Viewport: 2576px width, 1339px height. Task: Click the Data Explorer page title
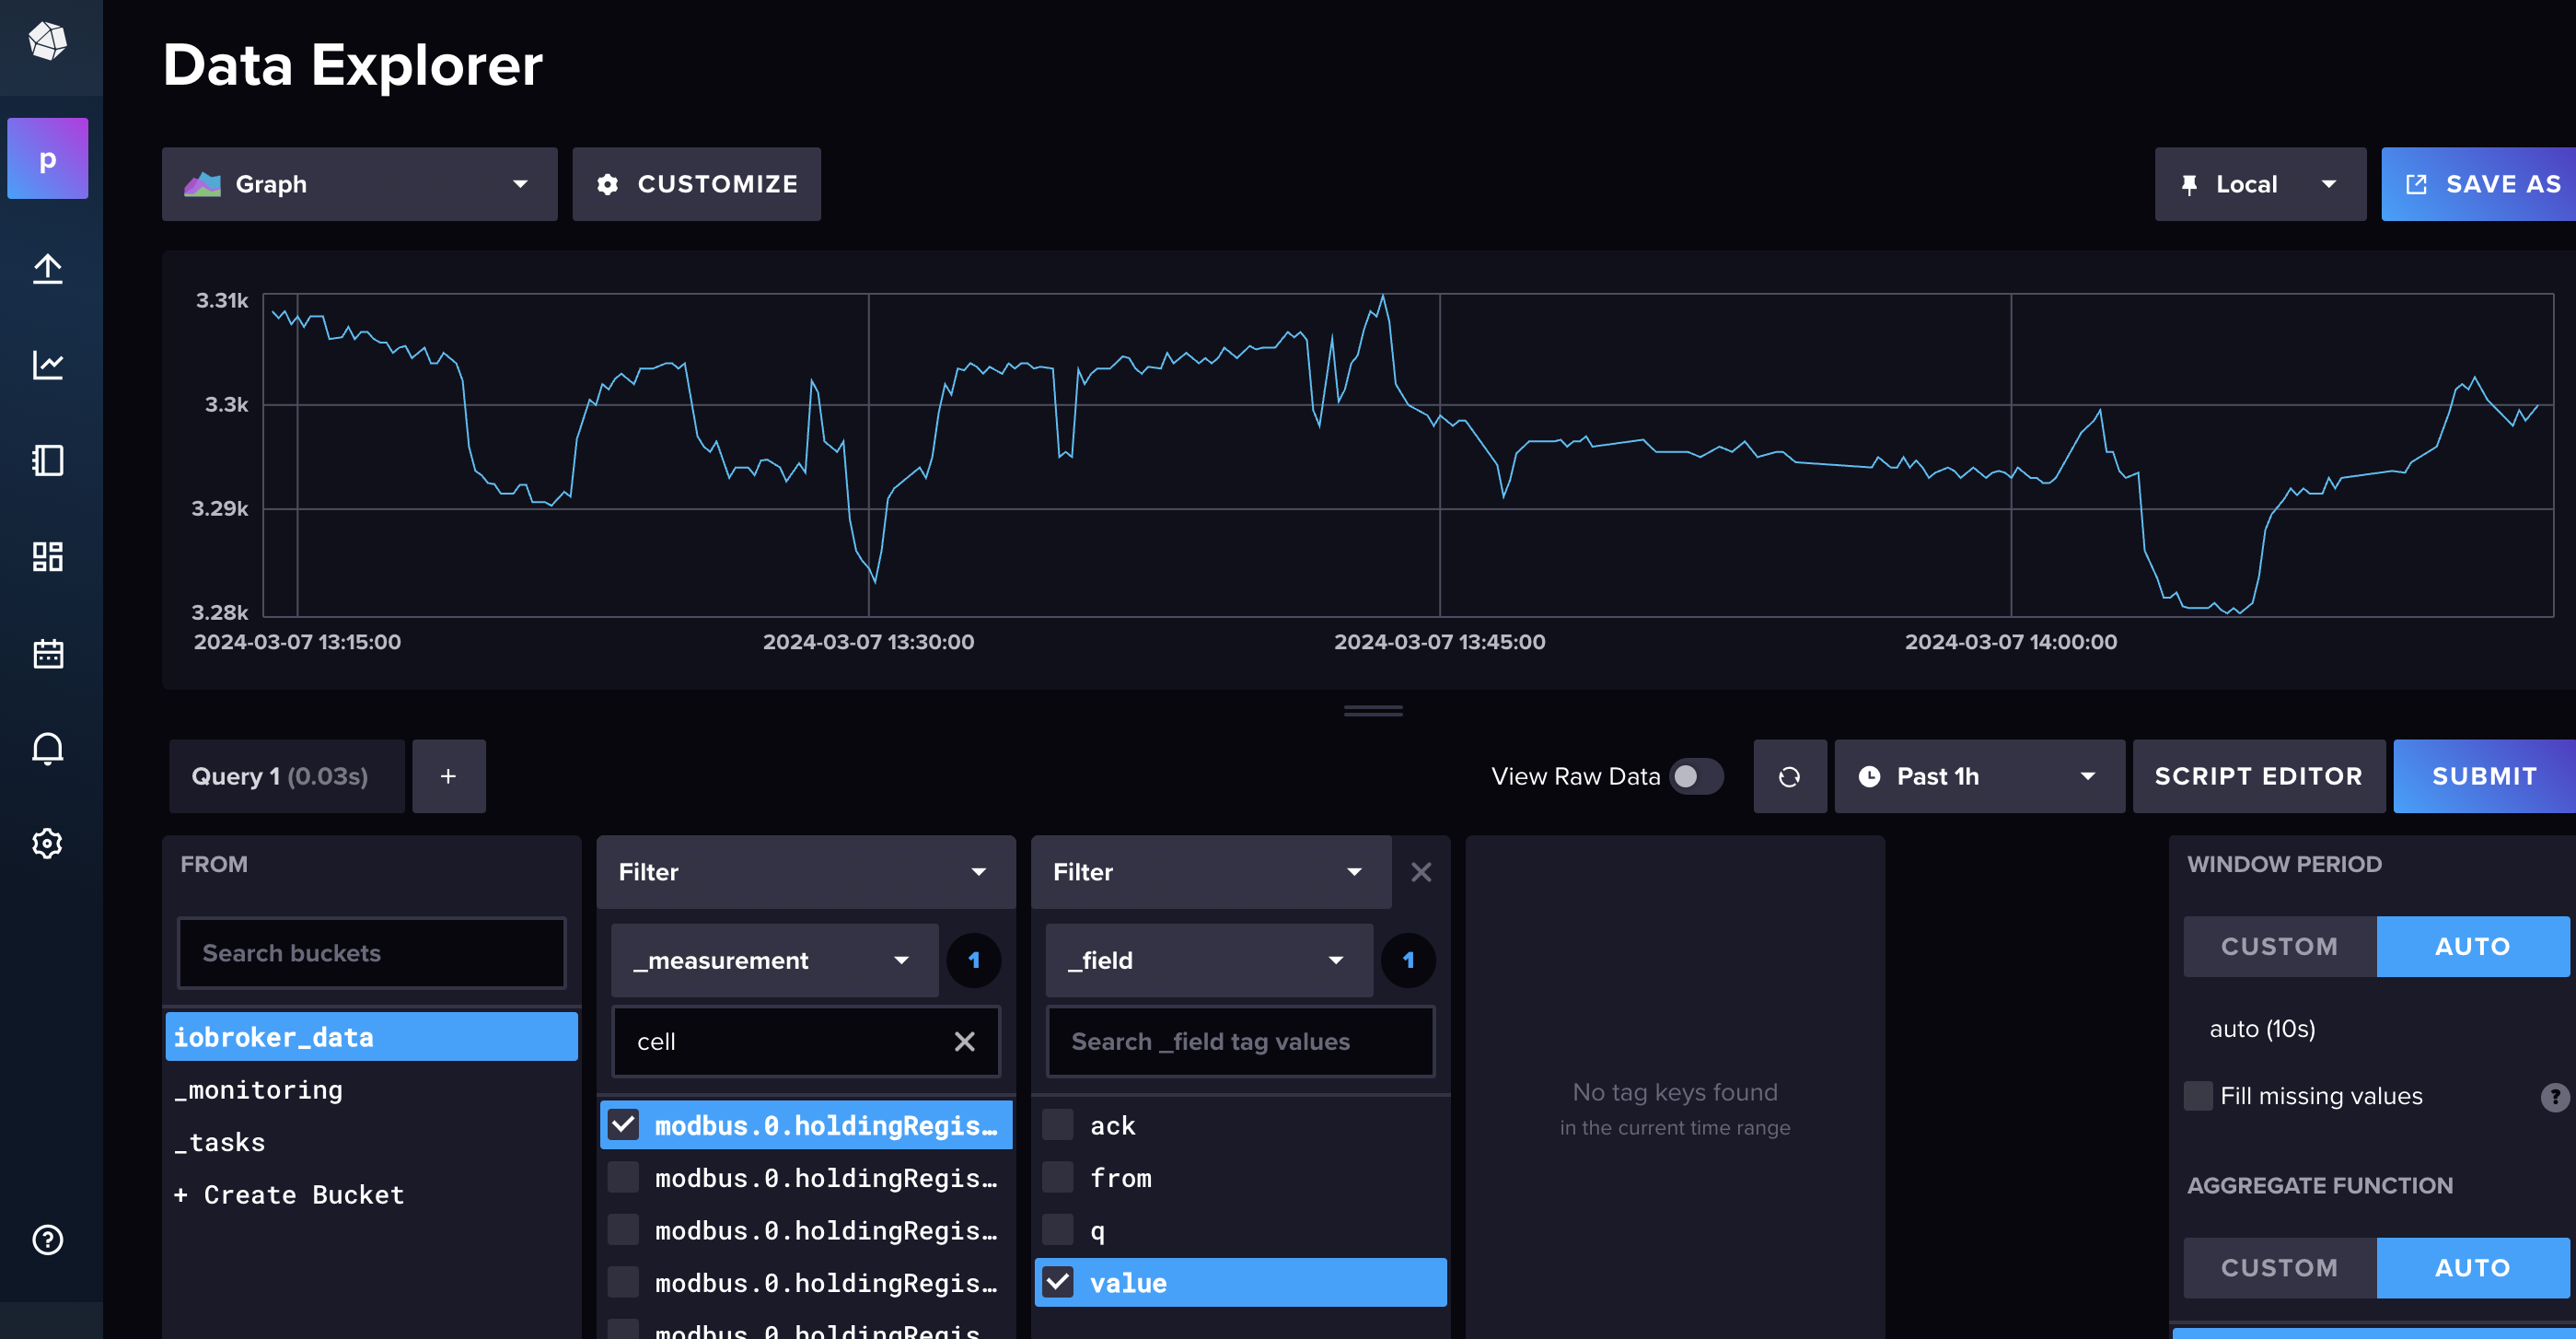click(x=352, y=65)
